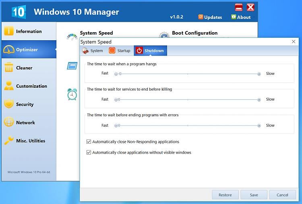Viewport: 302px width, 204px height.
Task: Open Boot Configuration in main window
Action: [195, 33]
